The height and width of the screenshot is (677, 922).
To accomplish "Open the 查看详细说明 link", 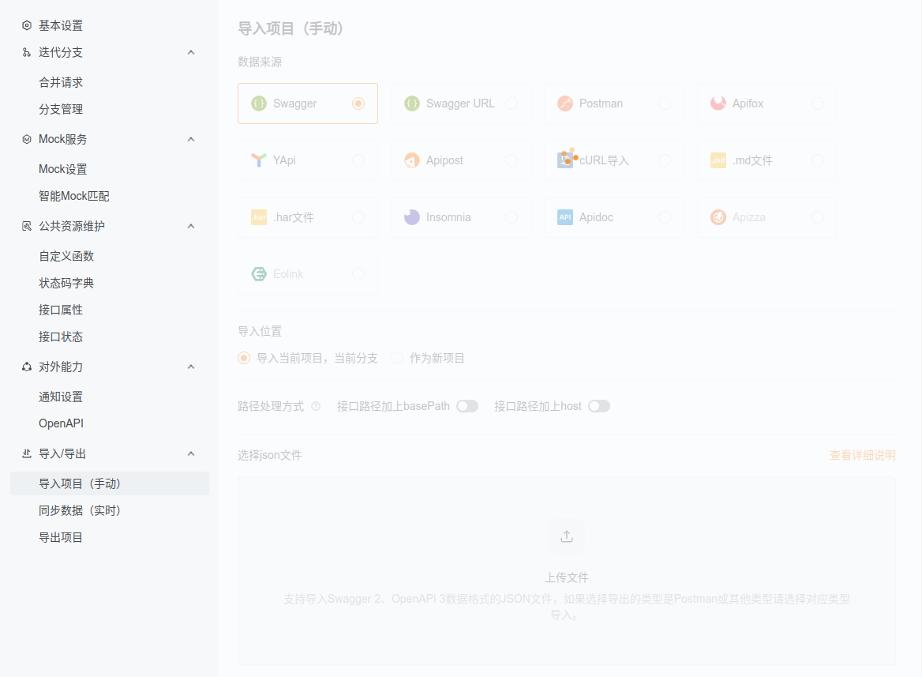I will (x=862, y=455).
